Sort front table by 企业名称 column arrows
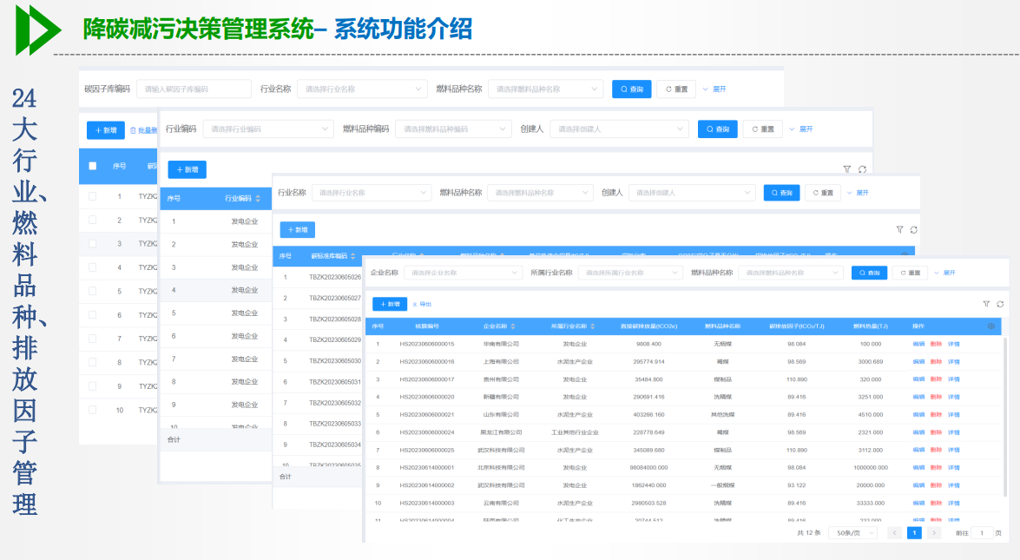The width and height of the screenshot is (1020, 560). pyautogui.click(x=513, y=326)
